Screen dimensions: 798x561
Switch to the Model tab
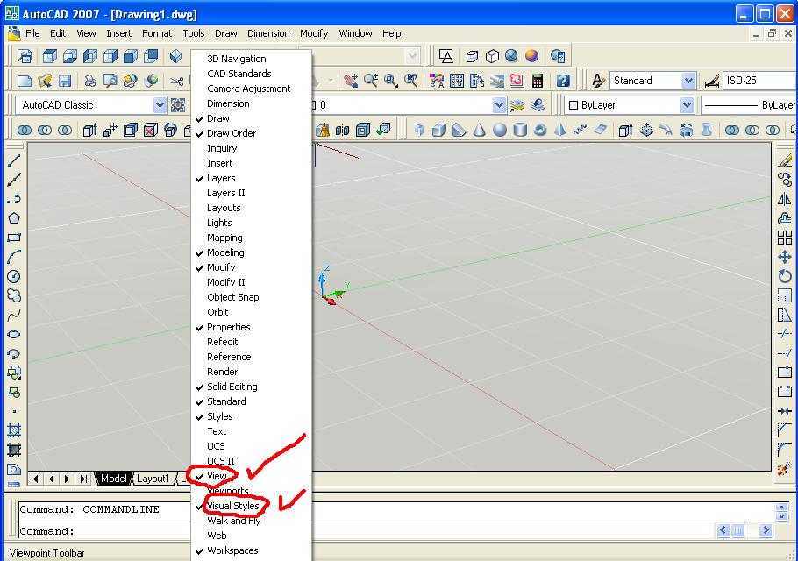[x=113, y=479]
